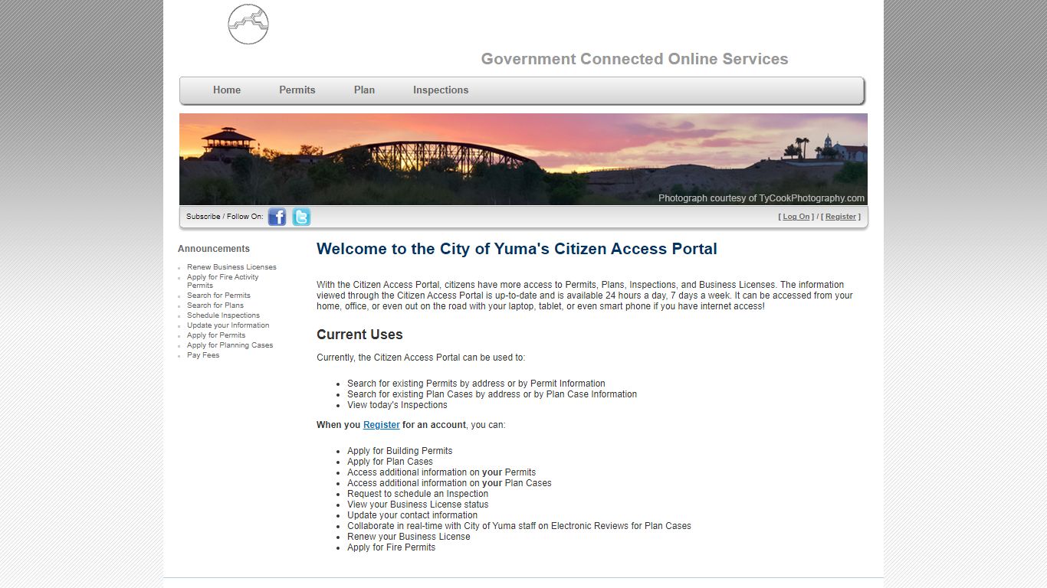Click the sunset bridge banner photo
Viewport: 1047px width, 588px height.
pos(523,159)
